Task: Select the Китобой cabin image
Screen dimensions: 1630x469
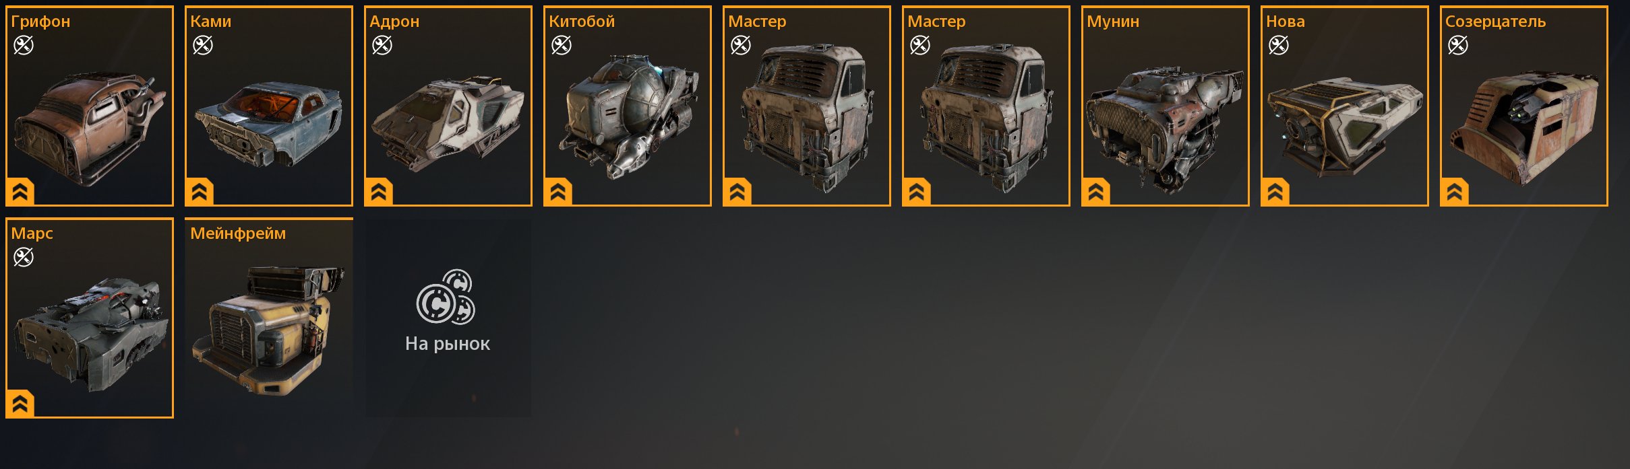Action: tap(627, 116)
